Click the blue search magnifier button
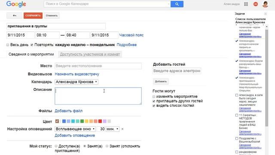Image resolution: width=275 pixels, height=155 pixels. click(x=177, y=4)
